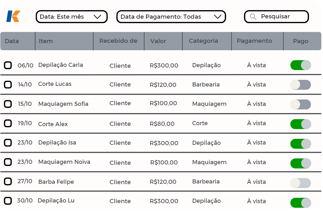Switch off Pago toggle for Corte Alex

coord(300,124)
